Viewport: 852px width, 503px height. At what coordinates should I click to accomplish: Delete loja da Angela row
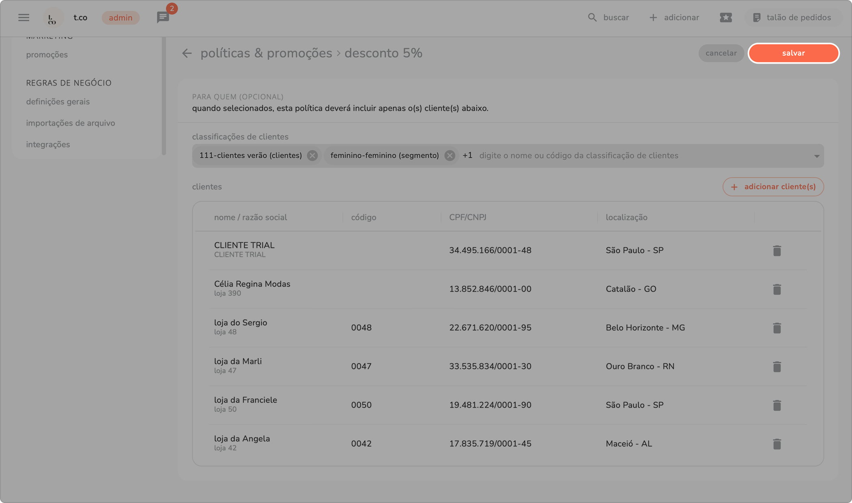777,444
